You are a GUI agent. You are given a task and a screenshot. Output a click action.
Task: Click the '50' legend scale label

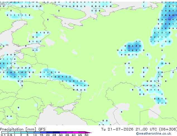pos(86,135)
